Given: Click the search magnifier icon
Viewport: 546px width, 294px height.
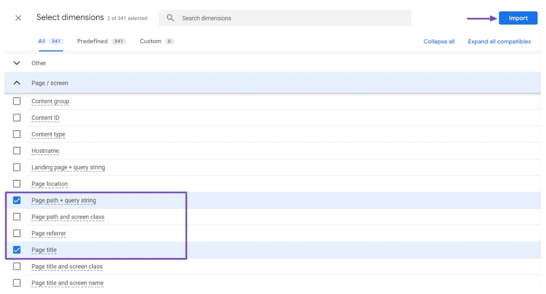Looking at the screenshot, I should point(170,18).
